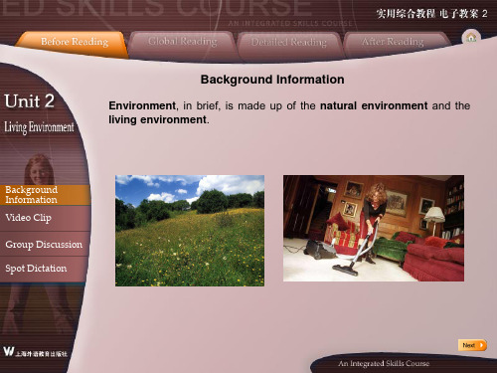Click the meadow landscape photo

[x=190, y=231]
